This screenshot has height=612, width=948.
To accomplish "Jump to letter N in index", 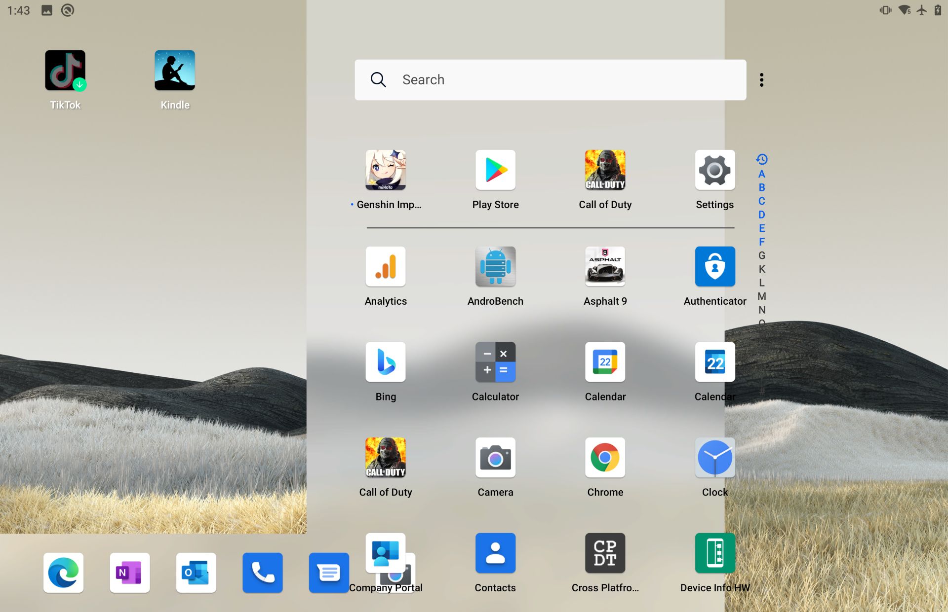I will click(762, 310).
